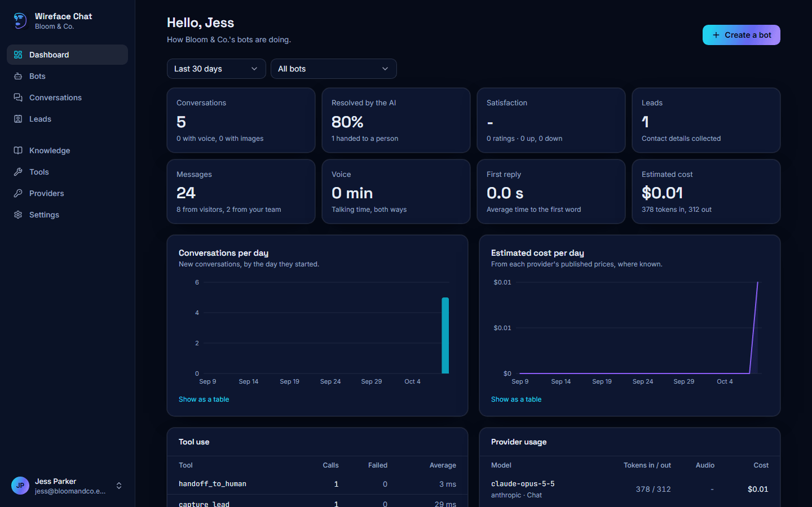The width and height of the screenshot is (812, 507).
Task: Click the Tools wrench icon
Action: tap(18, 172)
